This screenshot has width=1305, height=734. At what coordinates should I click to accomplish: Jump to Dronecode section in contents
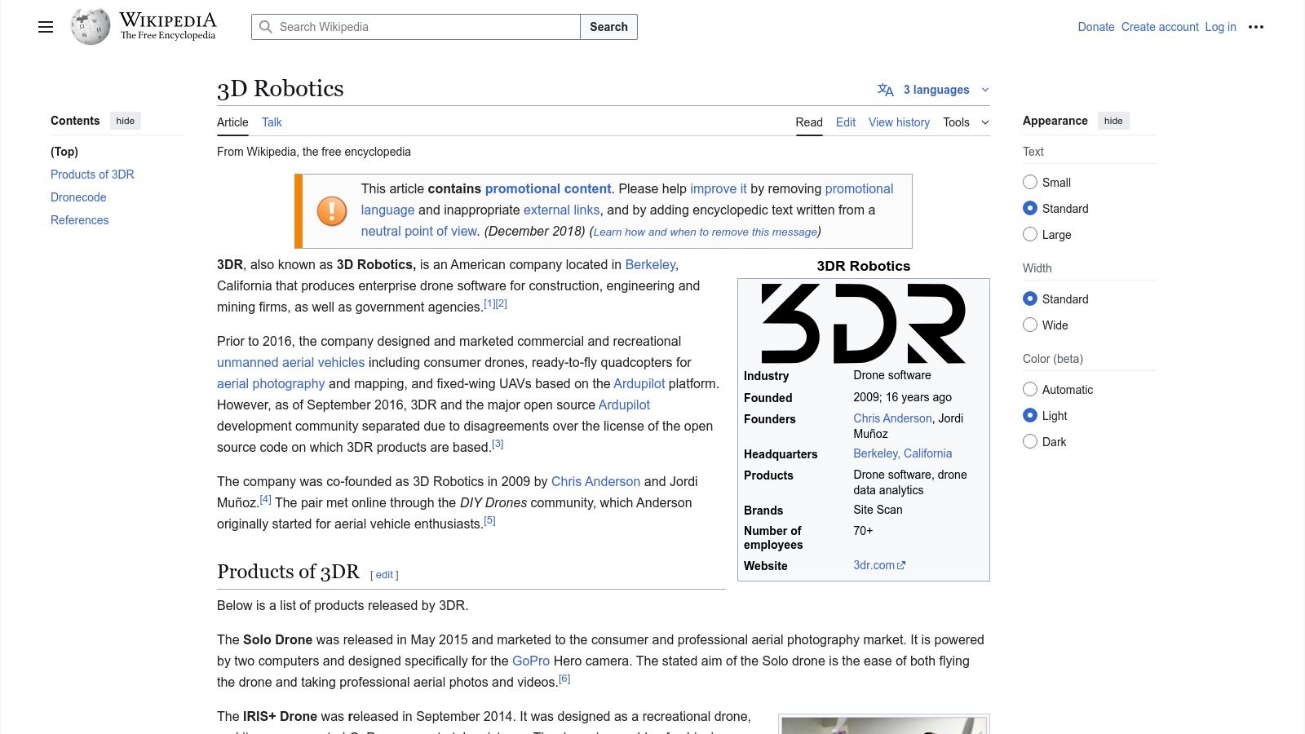78,197
